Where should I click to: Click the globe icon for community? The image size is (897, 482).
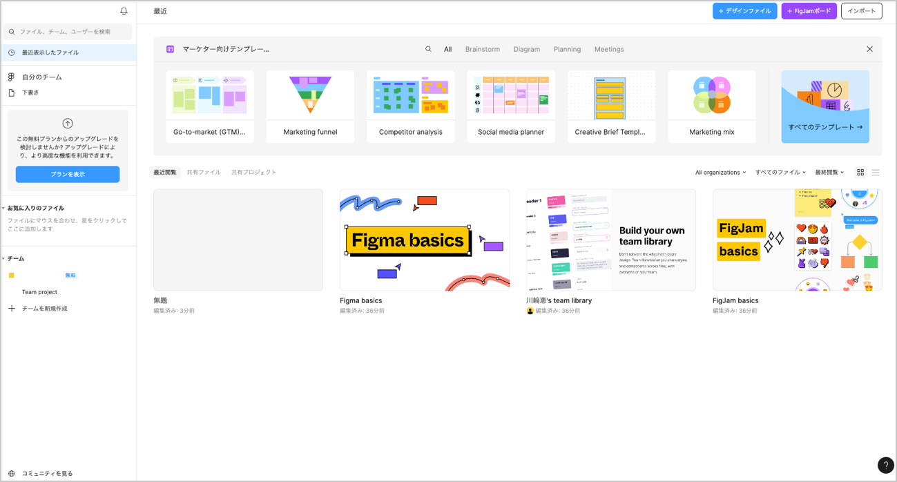(x=11, y=474)
